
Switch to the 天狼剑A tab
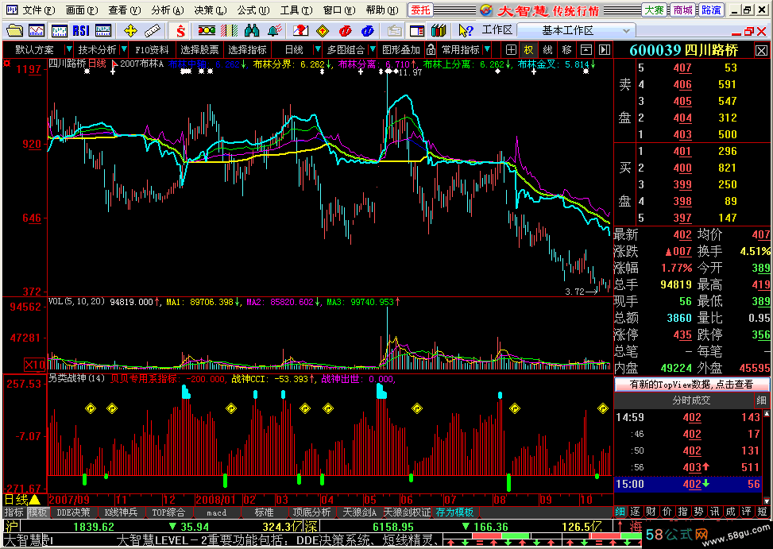pos(359,512)
